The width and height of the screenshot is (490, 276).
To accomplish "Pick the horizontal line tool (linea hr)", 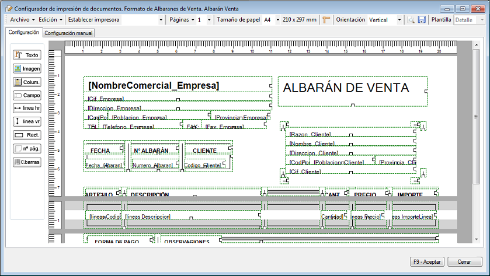I will point(27,109).
